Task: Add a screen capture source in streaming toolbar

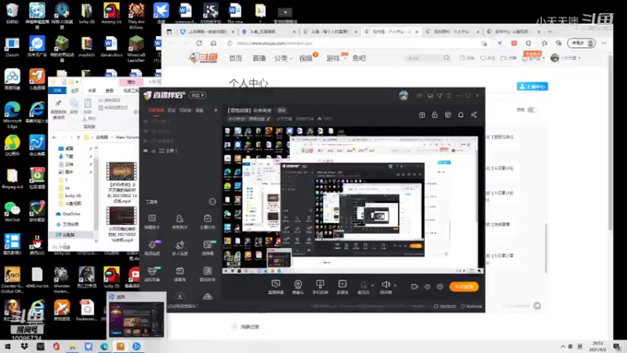Action: click(276, 287)
